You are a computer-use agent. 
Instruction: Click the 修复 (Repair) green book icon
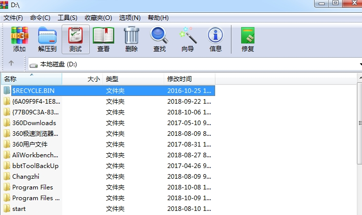click(x=248, y=35)
